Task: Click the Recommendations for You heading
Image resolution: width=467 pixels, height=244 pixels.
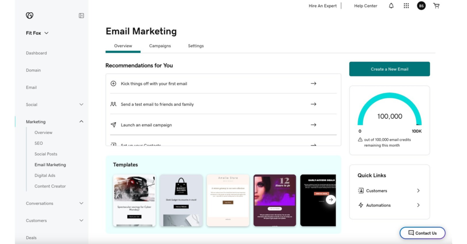Action: (x=139, y=65)
